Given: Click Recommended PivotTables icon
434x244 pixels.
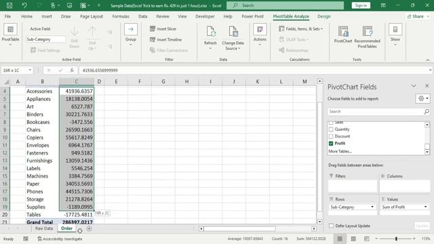Looking at the screenshot, I should pyautogui.click(x=368, y=31).
